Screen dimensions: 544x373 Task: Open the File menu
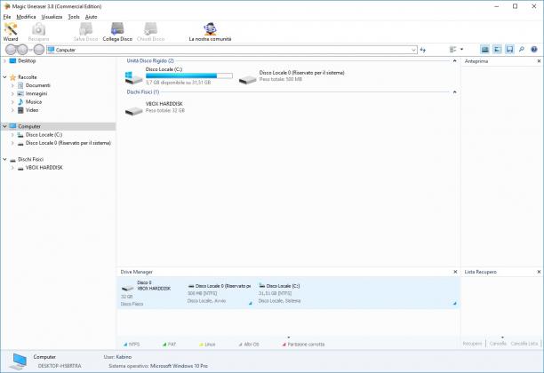(7, 17)
